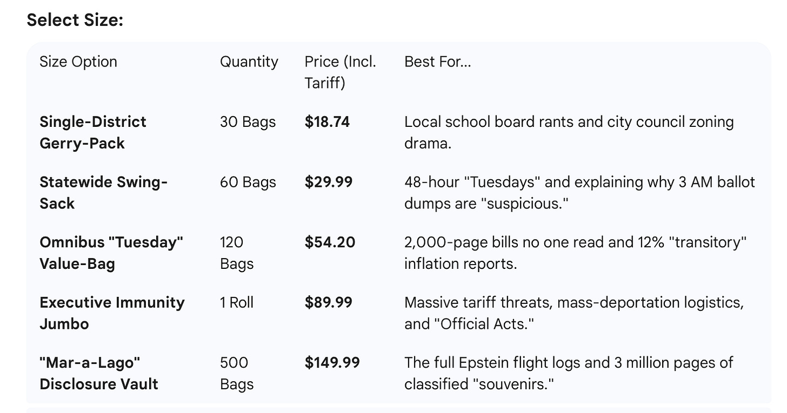The width and height of the screenshot is (787, 413).
Task: Click the $18.74 price
Action: 327,122
